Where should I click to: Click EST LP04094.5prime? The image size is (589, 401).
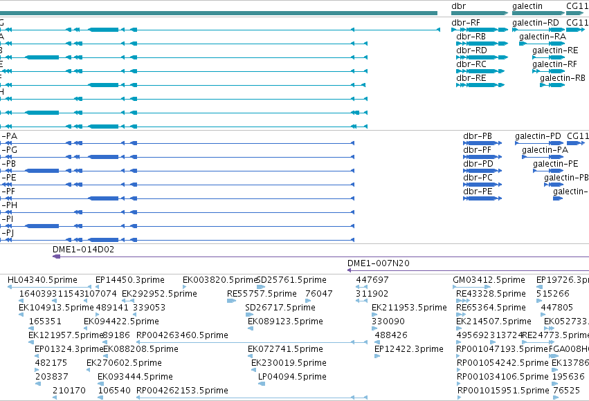[x=292, y=377]
